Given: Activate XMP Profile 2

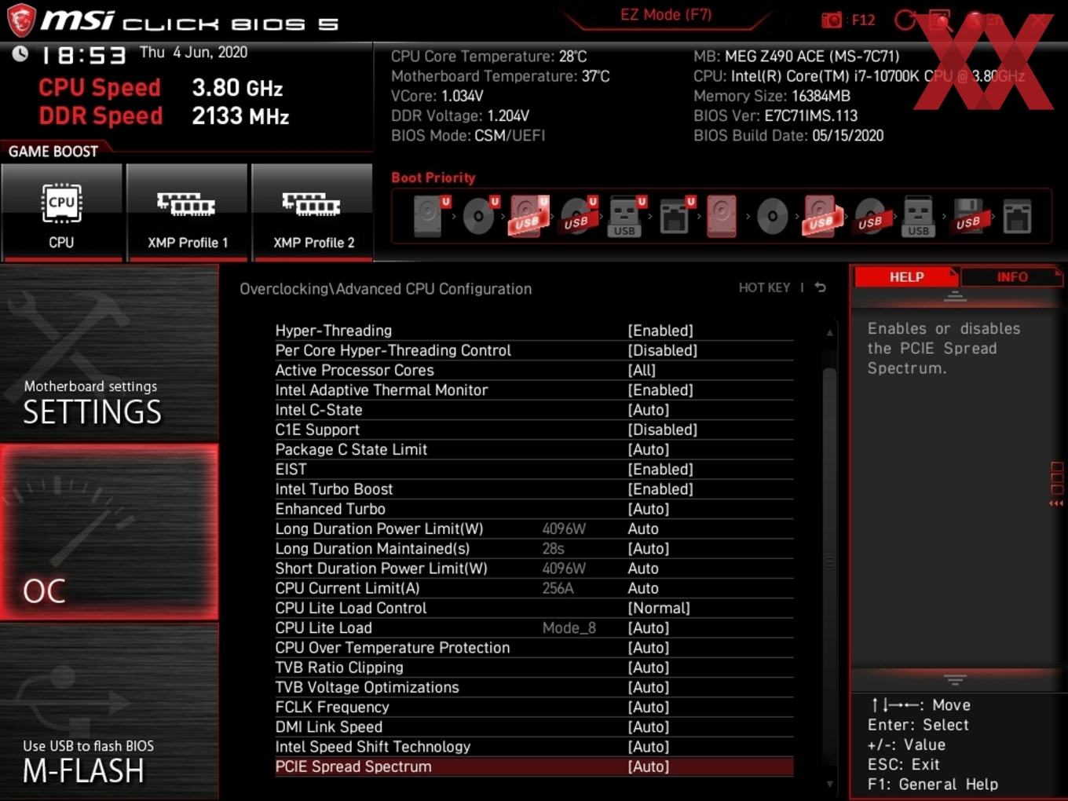Looking at the screenshot, I should (313, 212).
